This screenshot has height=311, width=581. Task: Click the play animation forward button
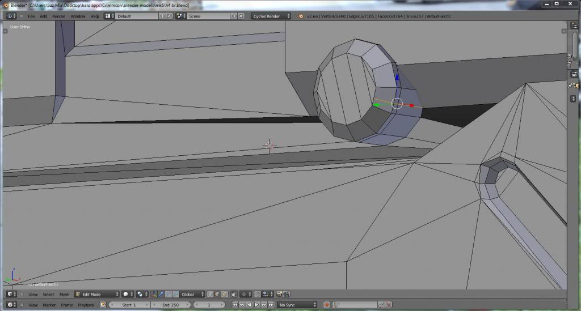tap(256, 305)
